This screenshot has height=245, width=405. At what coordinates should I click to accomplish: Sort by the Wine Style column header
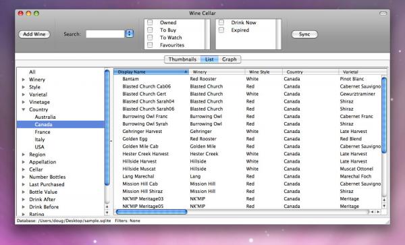click(x=263, y=72)
